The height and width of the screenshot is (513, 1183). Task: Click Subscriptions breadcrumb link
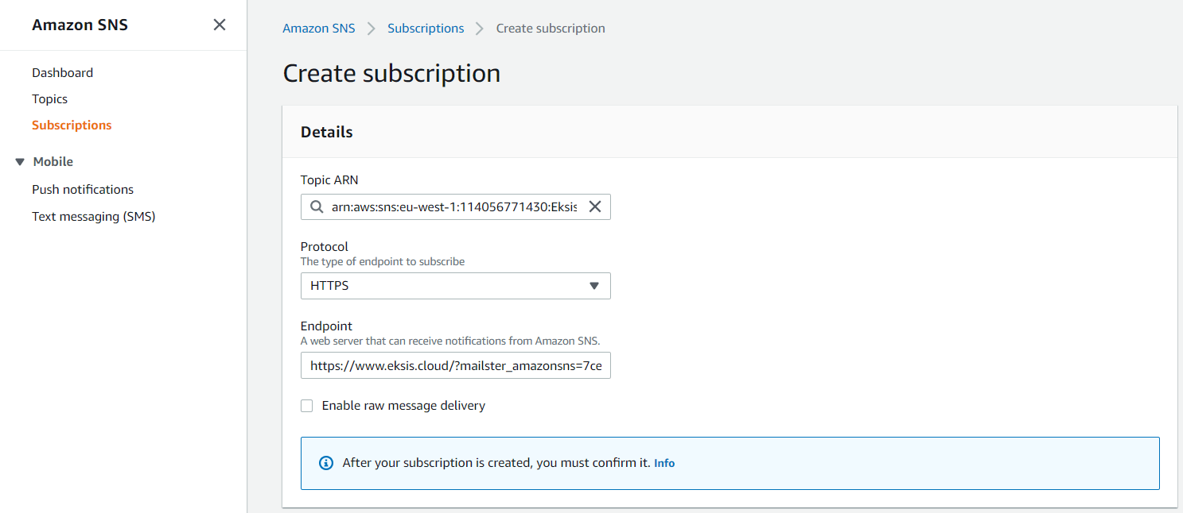pyautogui.click(x=426, y=28)
